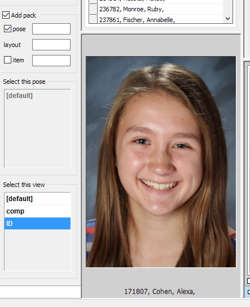Enable the item checkbox
The height and width of the screenshot is (307, 250).
7,60
